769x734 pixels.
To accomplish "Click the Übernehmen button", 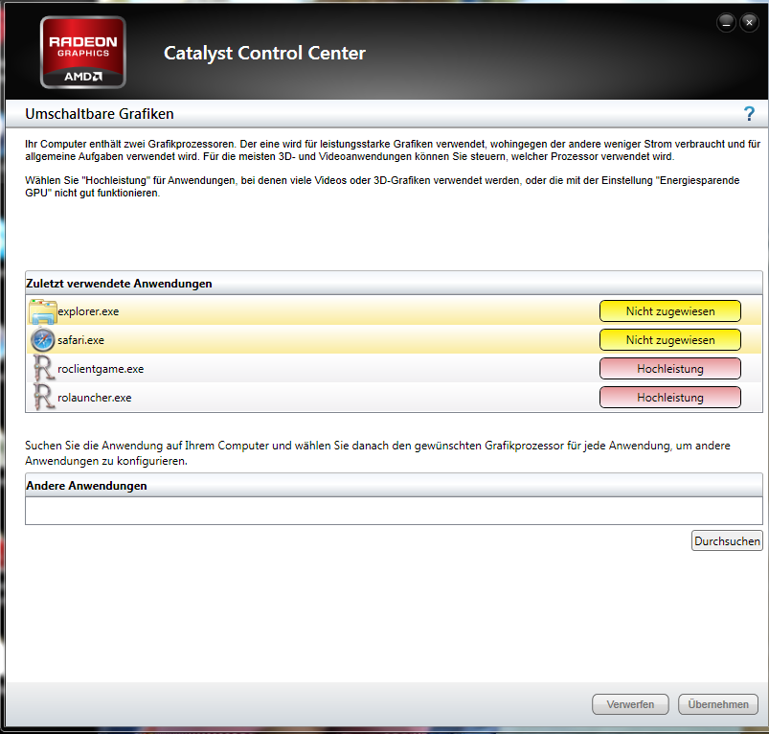I will click(x=718, y=704).
